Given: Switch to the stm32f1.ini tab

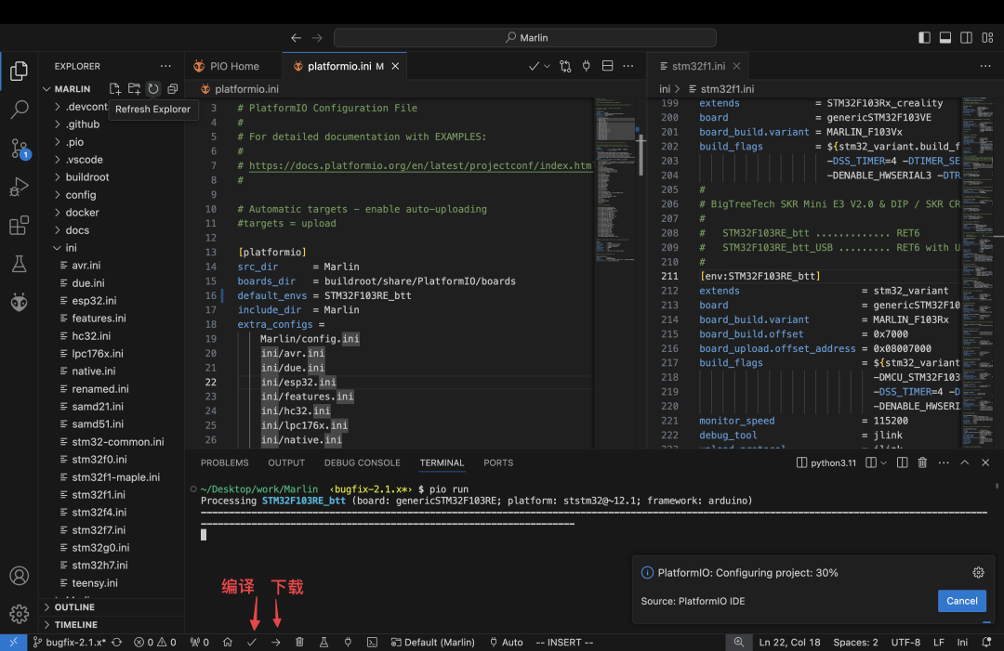Looking at the screenshot, I should (x=698, y=66).
